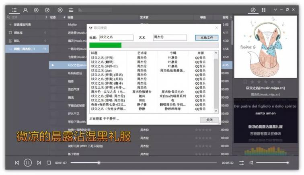Viewport: 304px width, 175px height.
Task: Sort by the 艺术家 column header in playlist
Action: [144, 17]
